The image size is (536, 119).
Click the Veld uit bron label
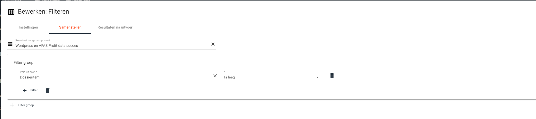[x=28, y=72]
